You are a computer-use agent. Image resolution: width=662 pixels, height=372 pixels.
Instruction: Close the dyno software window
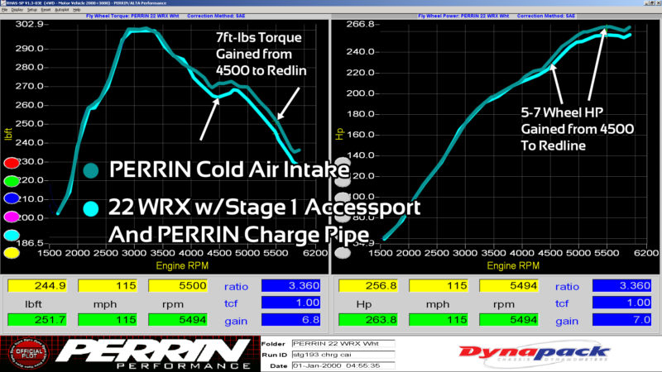pyautogui.click(x=658, y=3)
